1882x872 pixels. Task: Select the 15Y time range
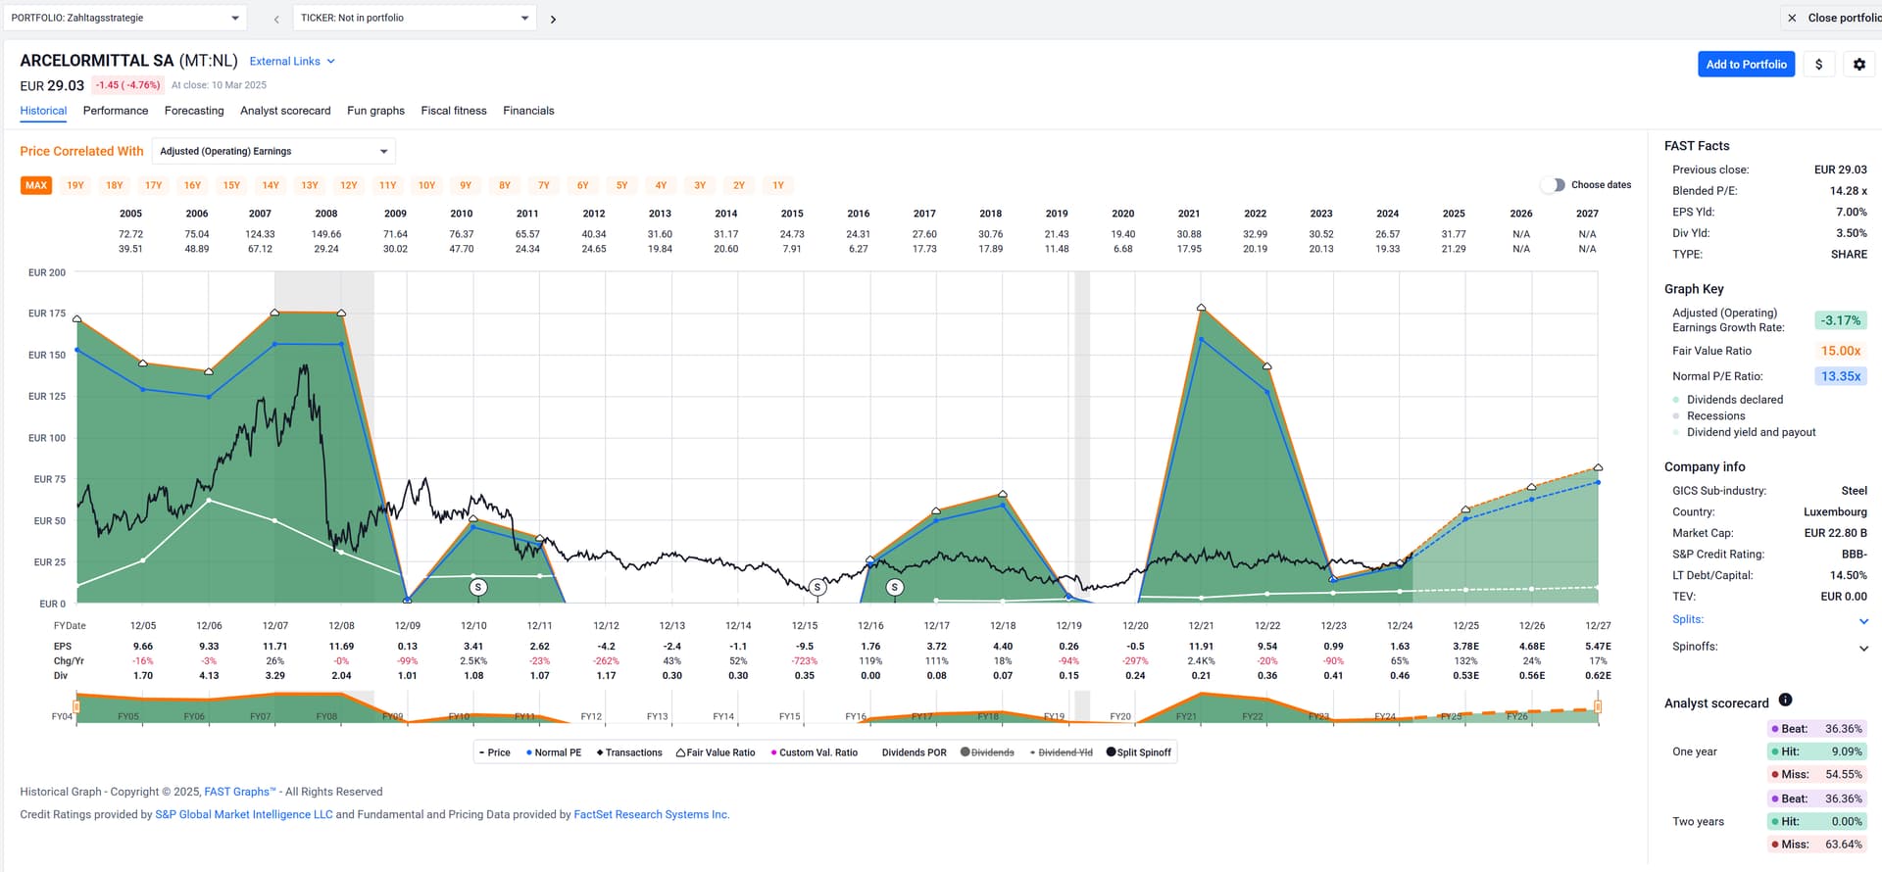click(x=231, y=185)
